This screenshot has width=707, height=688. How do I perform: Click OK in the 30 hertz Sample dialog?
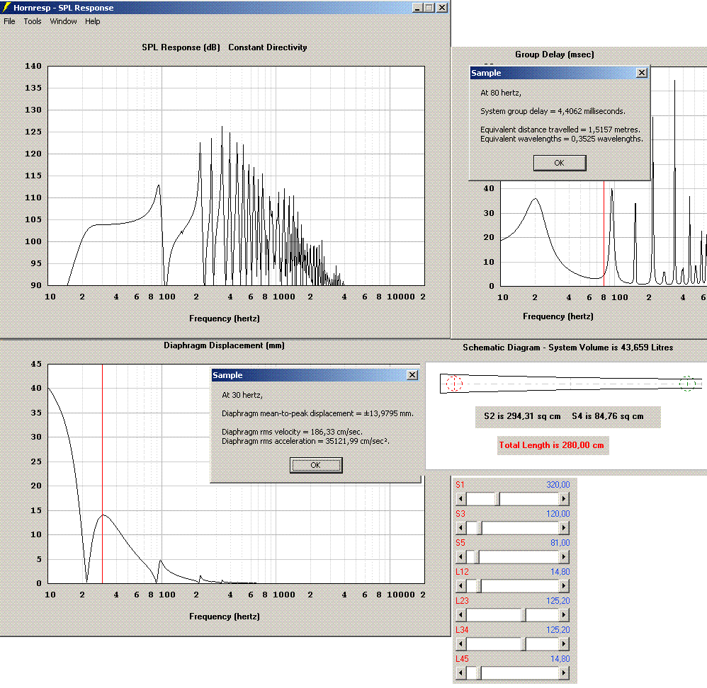coord(316,465)
